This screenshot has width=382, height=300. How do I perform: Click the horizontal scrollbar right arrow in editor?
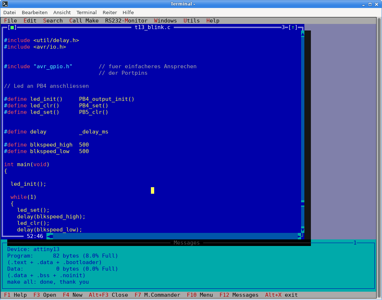coord(299,236)
